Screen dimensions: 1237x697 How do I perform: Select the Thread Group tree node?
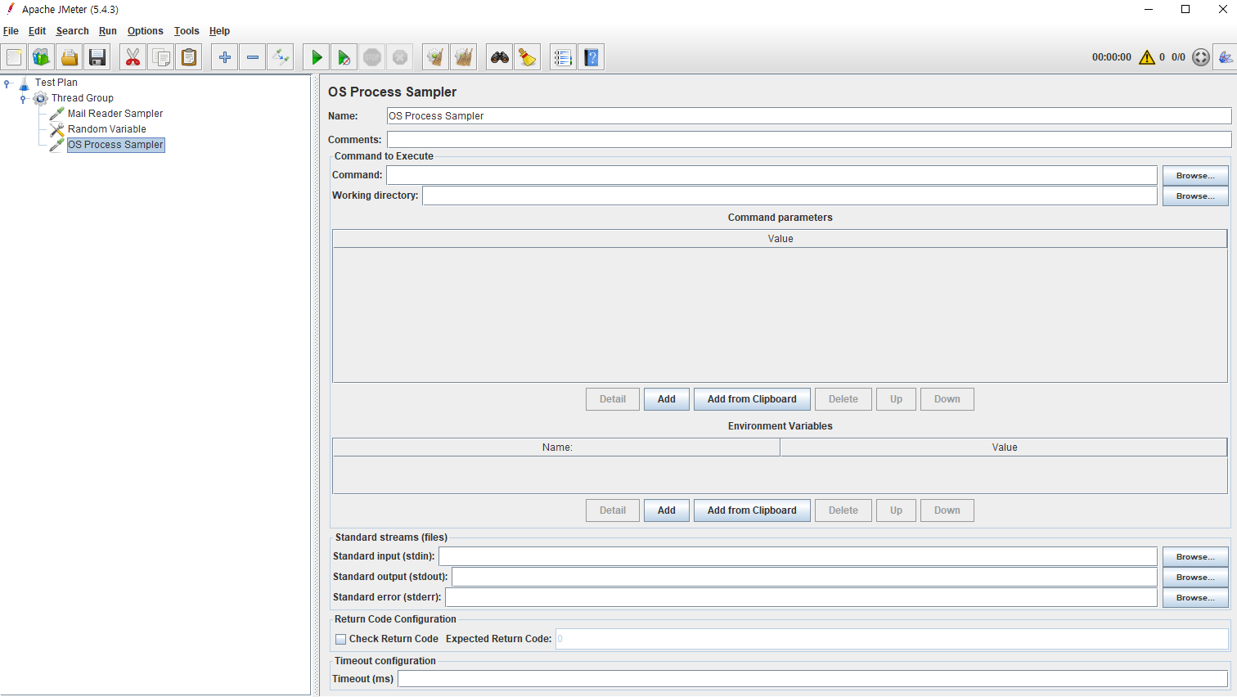tap(83, 98)
